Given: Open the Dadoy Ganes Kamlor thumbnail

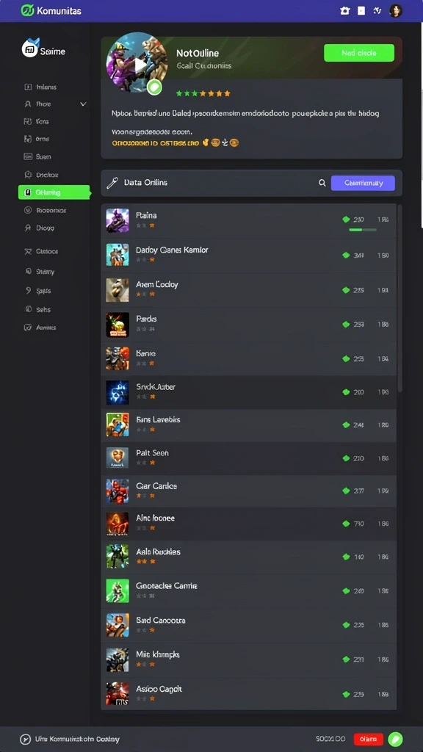Looking at the screenshot, I should point(117,255).
